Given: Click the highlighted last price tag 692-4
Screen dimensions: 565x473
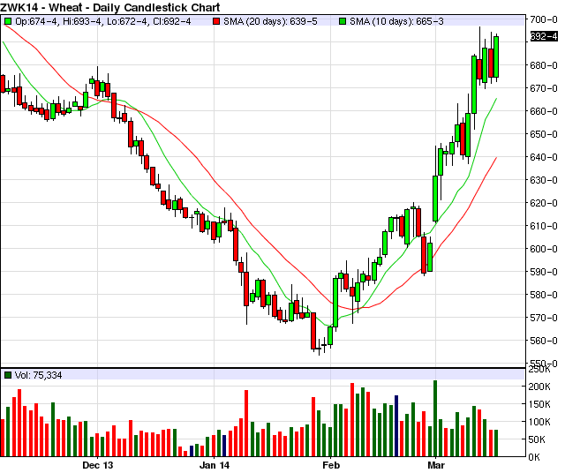Looking at the screenshot, I should [x=544, y=36].
